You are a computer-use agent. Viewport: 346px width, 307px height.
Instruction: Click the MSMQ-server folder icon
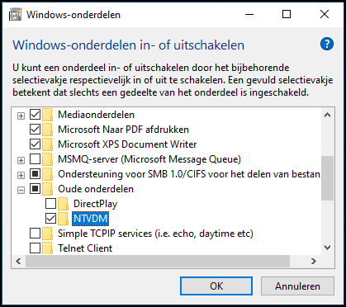point(48,159)
